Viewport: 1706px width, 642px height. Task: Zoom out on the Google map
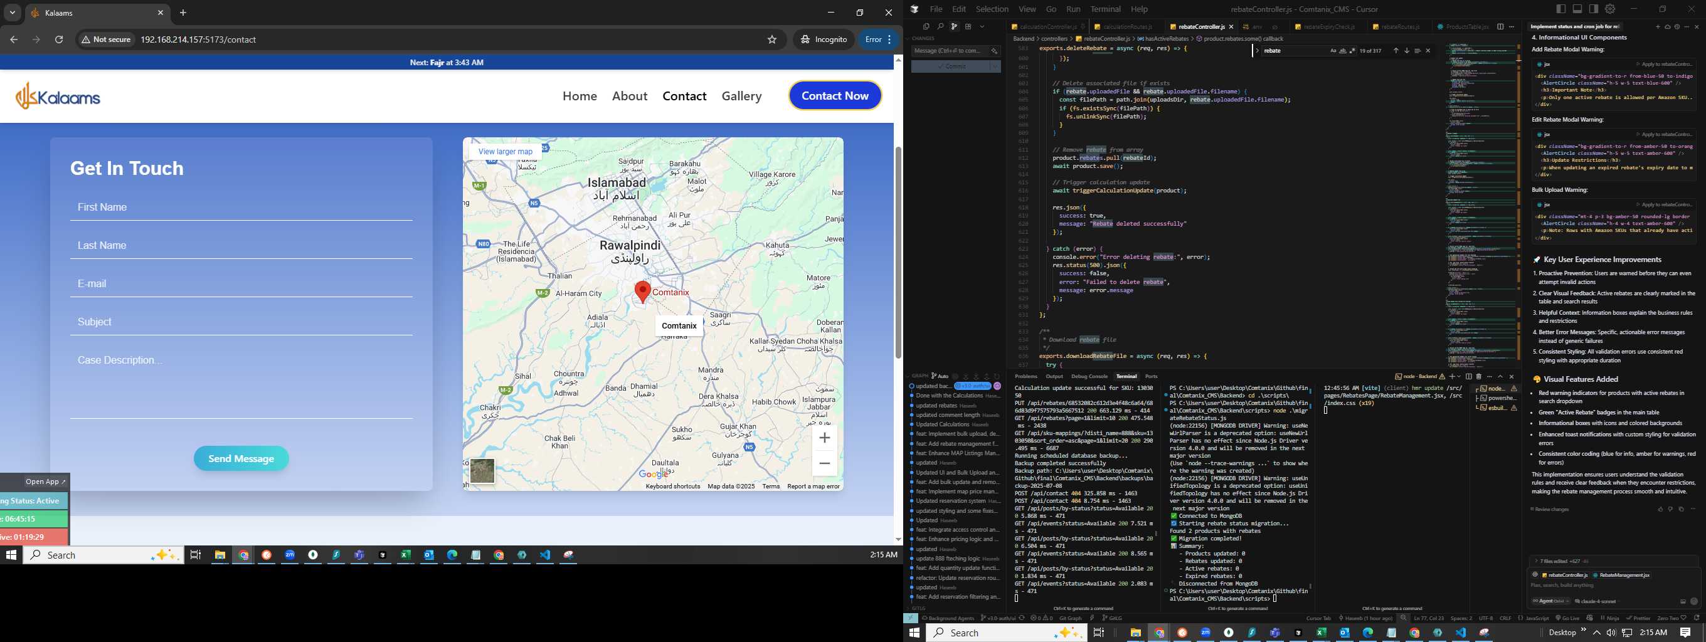pos(825,463)
